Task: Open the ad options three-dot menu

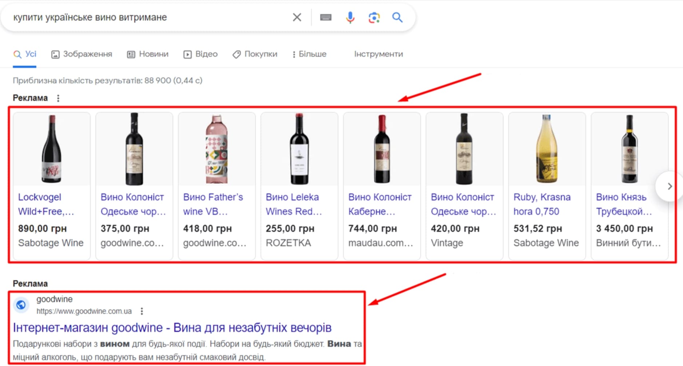Action: 58,98
